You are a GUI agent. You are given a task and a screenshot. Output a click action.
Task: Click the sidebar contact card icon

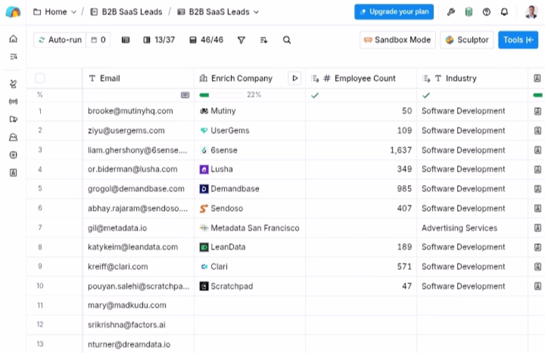[13, 173]
